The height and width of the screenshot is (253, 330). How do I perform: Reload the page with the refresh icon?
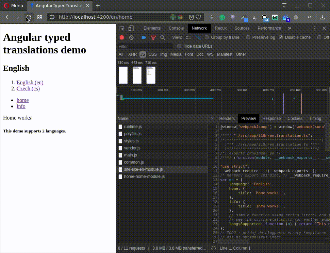click(x=29, y=17)
